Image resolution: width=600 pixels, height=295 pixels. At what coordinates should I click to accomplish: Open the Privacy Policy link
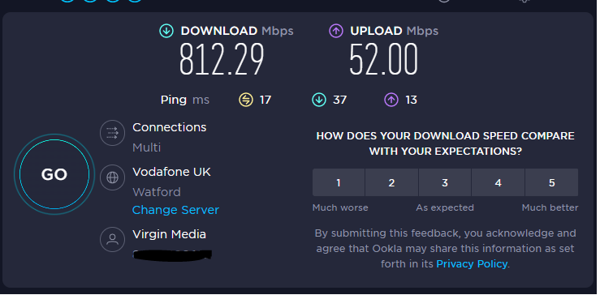click(x=472, y=263)
